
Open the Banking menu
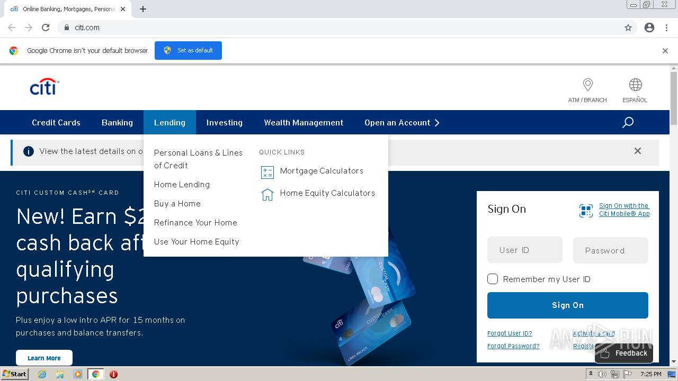(x=117, y=122)
